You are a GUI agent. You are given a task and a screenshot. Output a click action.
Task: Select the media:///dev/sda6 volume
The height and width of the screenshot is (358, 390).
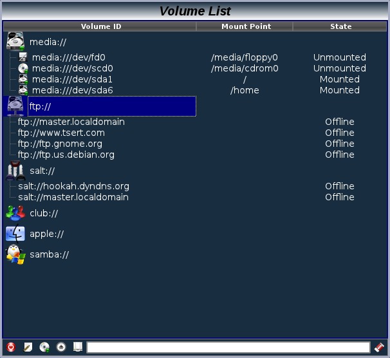[72, 90]
